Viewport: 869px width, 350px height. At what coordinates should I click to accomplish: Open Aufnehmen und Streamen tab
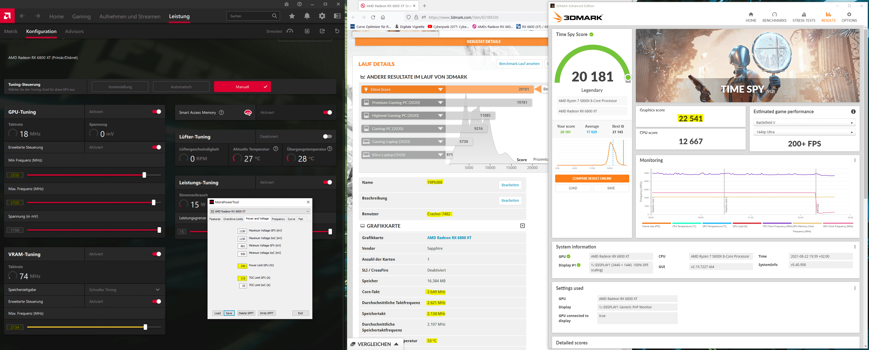(x=130, y=16)
